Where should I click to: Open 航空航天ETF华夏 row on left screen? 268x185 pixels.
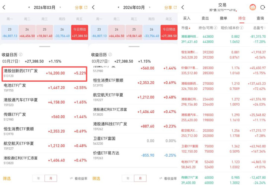(x=44, y=146)
